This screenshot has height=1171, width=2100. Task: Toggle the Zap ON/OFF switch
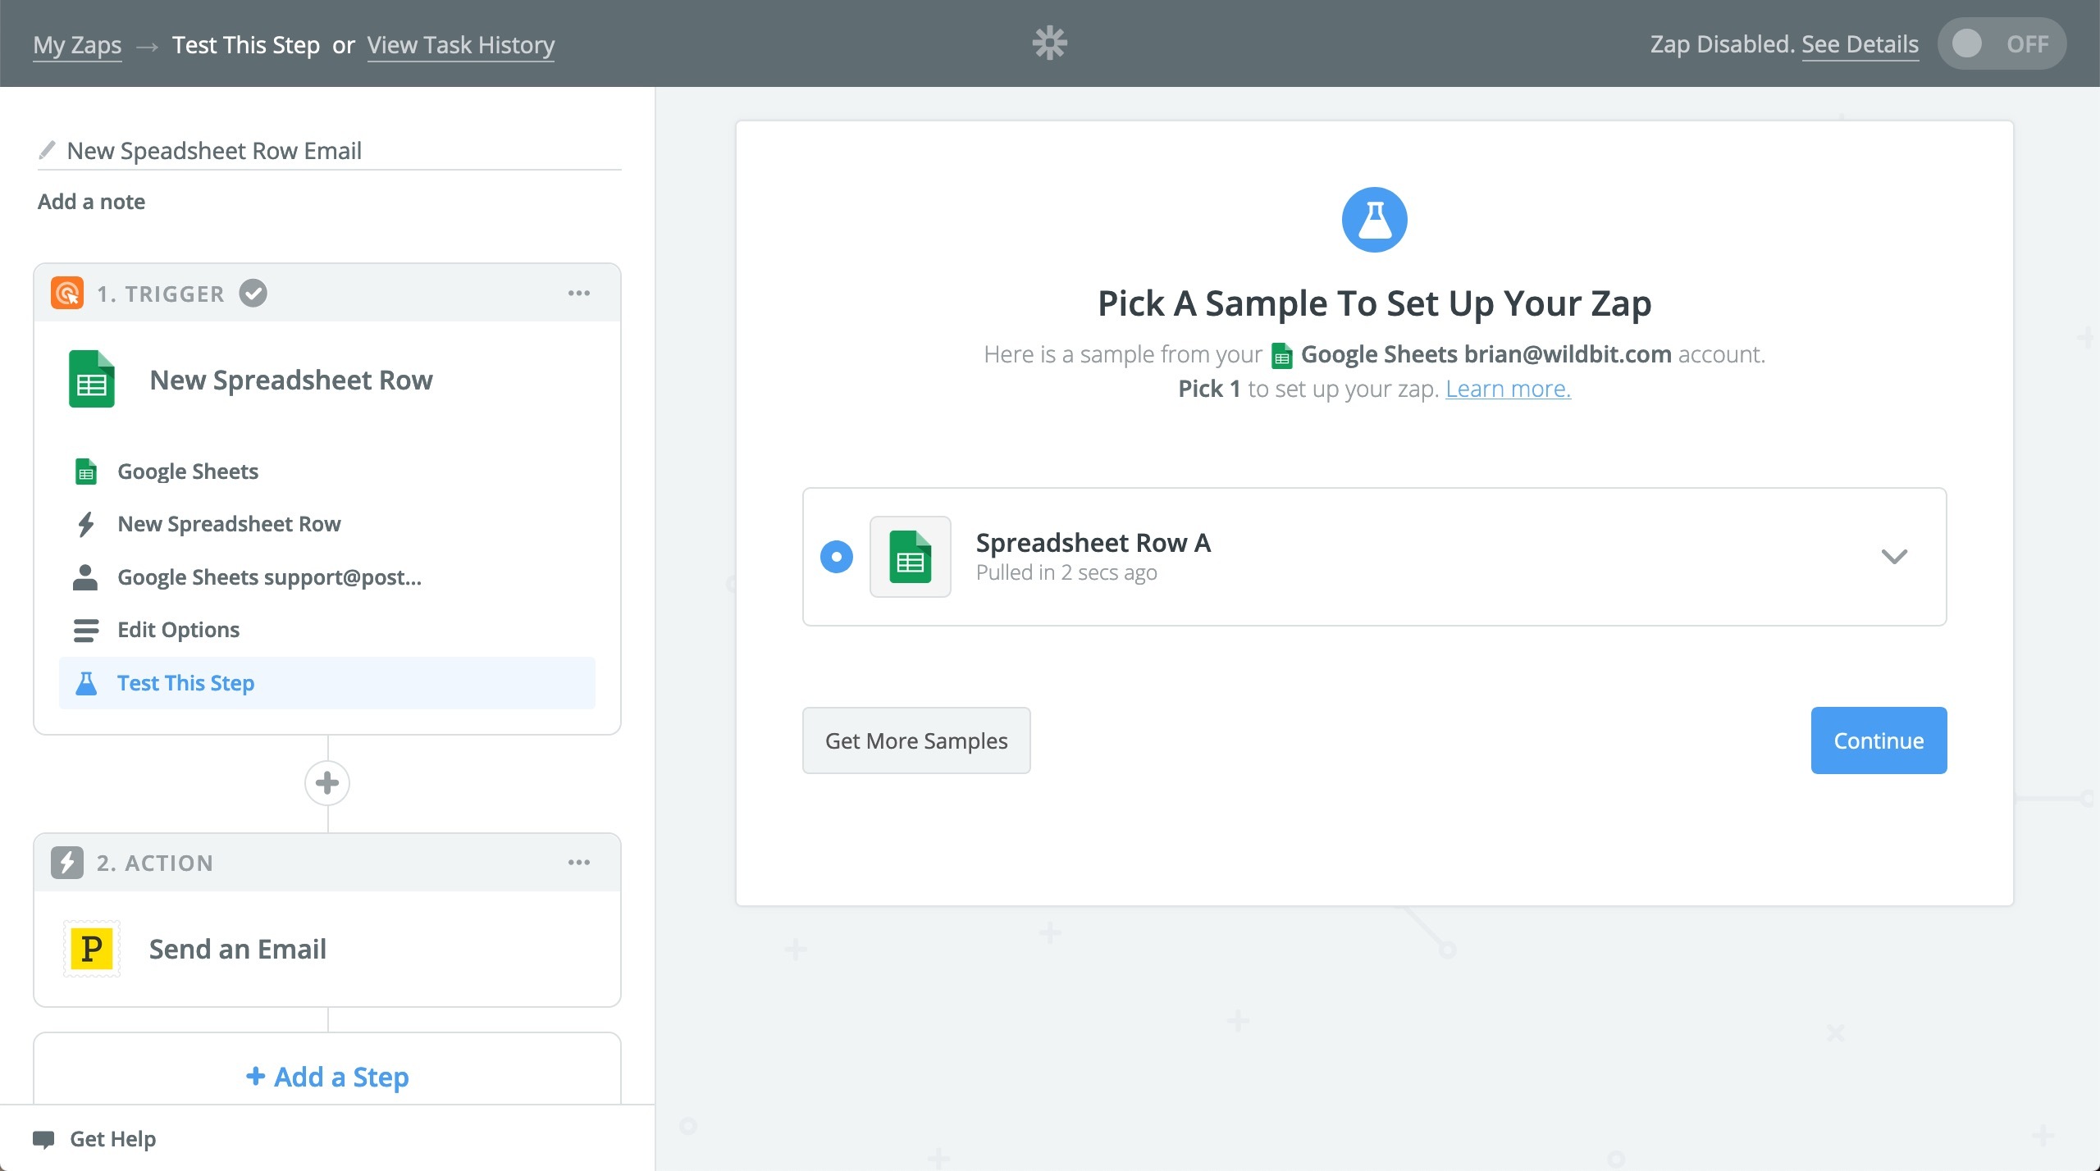click(x=2002, y=43)
